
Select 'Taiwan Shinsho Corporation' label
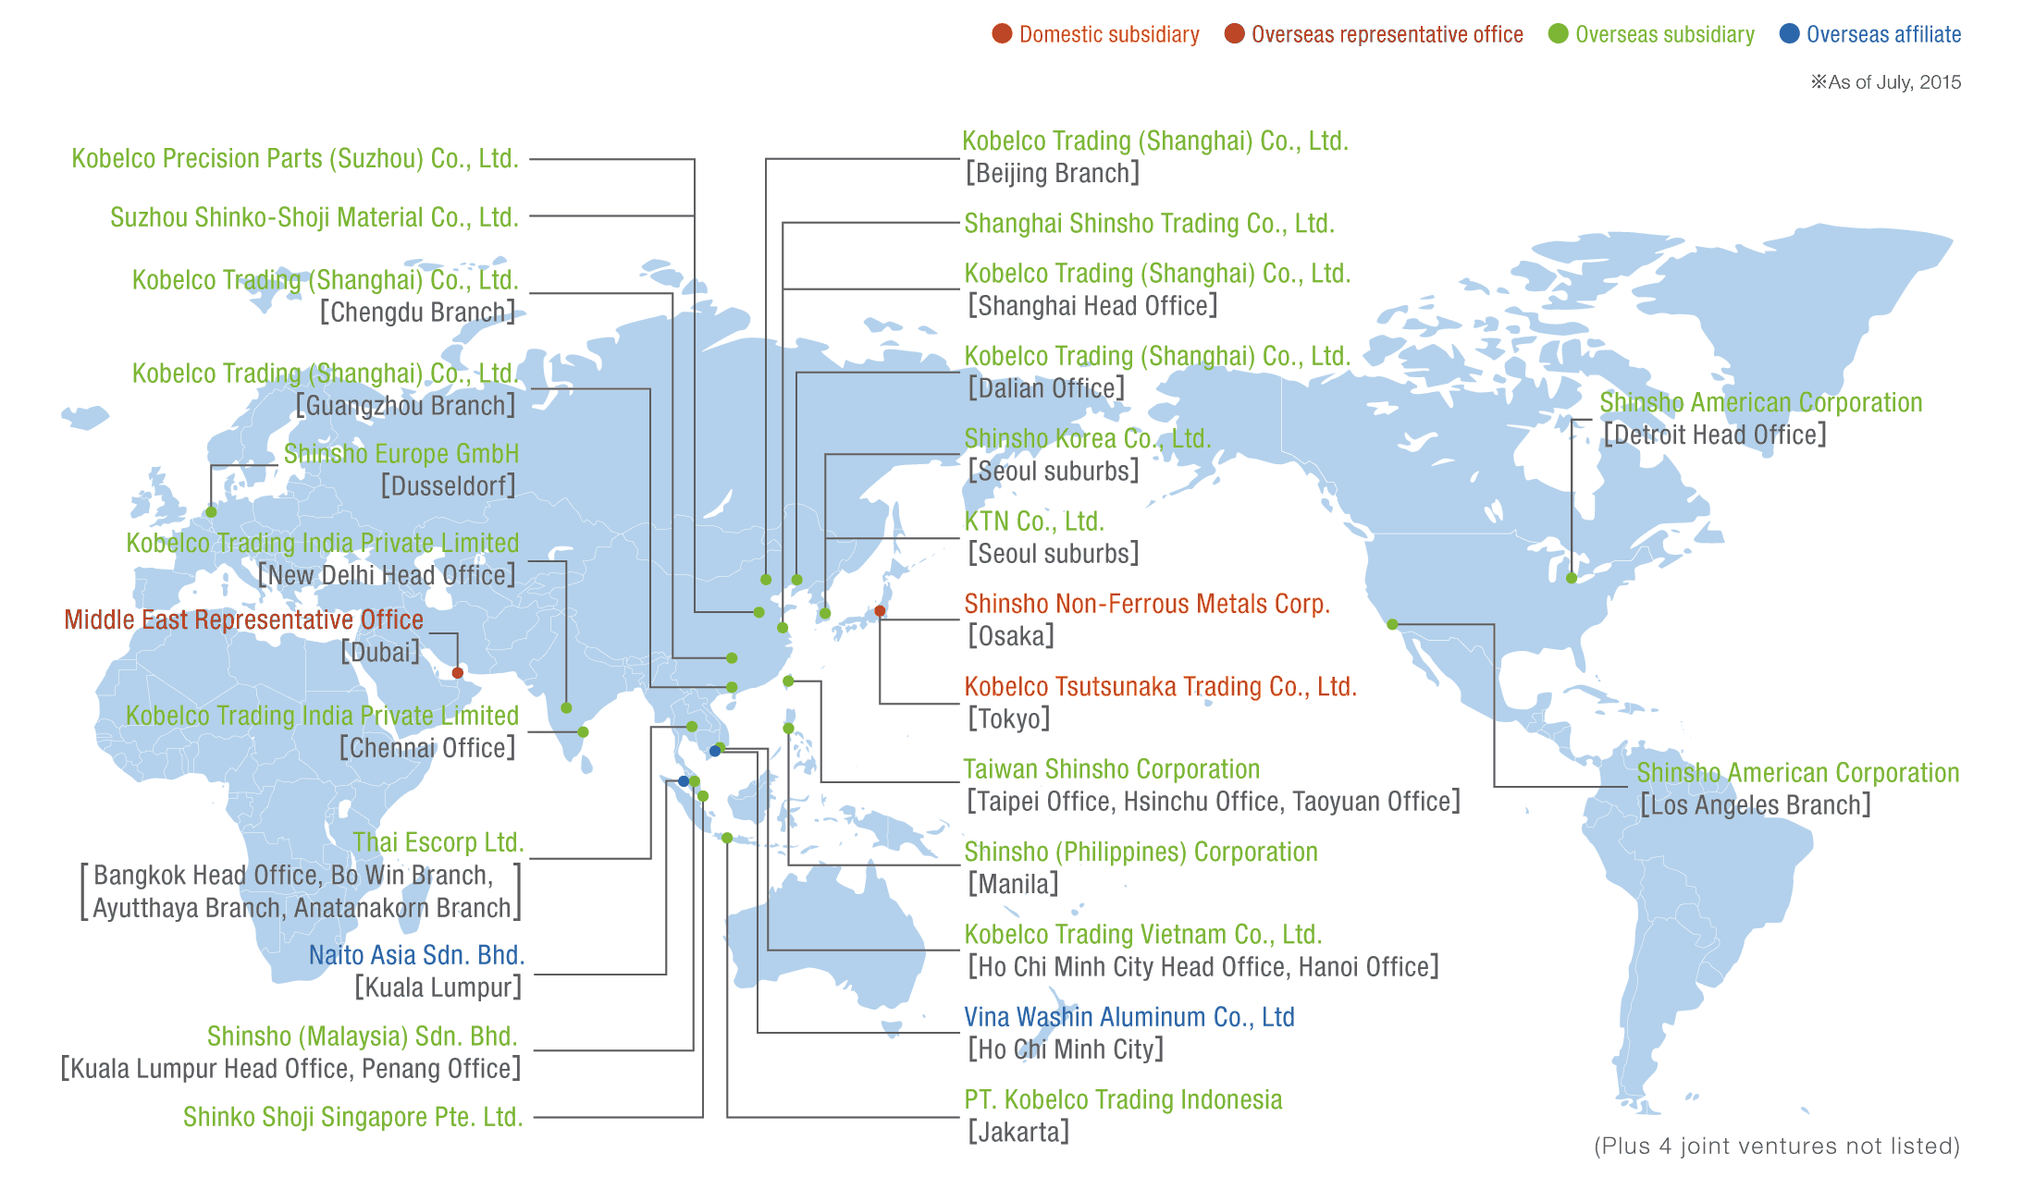(x=1112, y=769)
